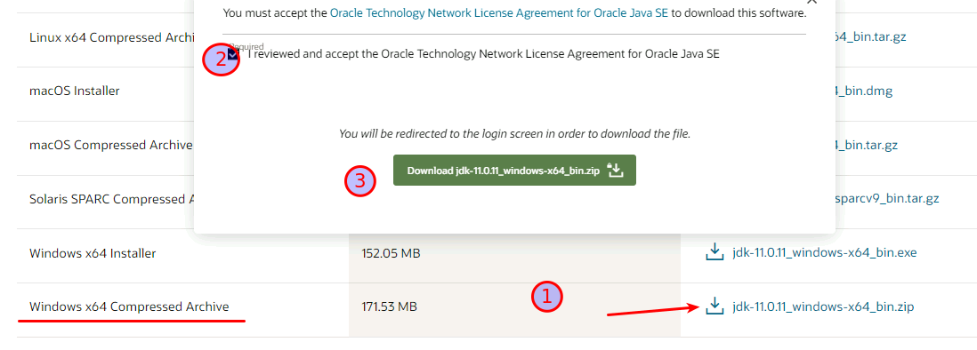This screenshot has height=350, width=977.
Task: Click the Solaris sparcv9_bin.tar.gz link
Action: pyautogui.click(x=886, y=199)
